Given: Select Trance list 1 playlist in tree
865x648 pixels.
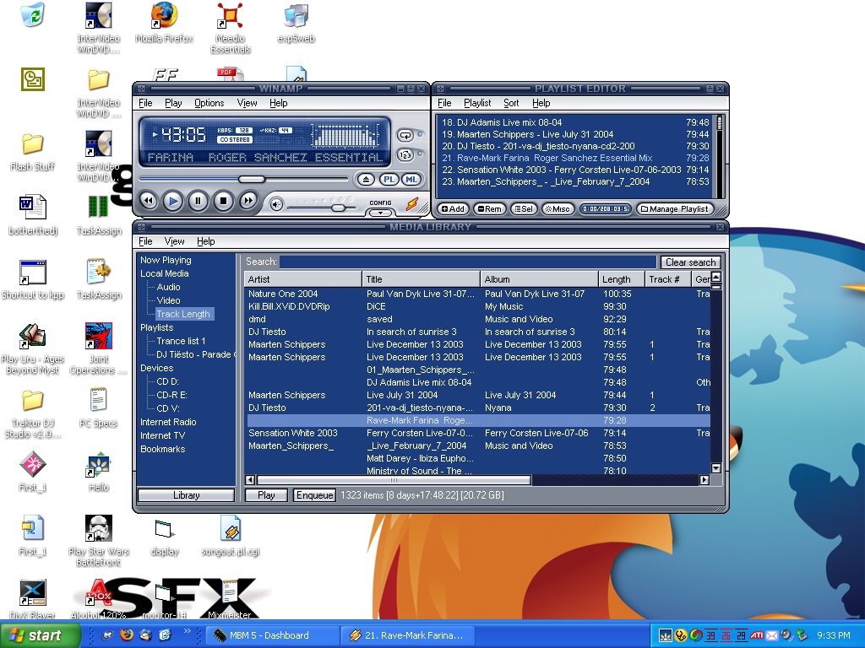Looking at the screenshot, I should tap(181, 341).
